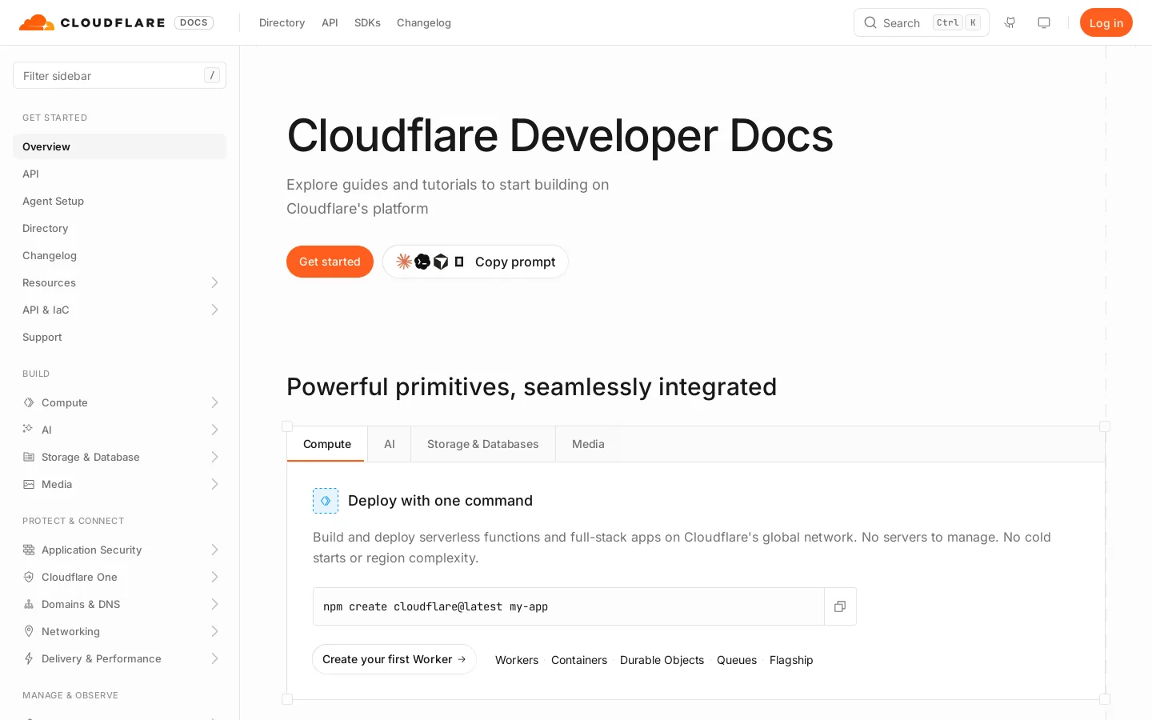Open Directory in the top navigation
The image size is (1152, 720).
(x=282, y=22)
